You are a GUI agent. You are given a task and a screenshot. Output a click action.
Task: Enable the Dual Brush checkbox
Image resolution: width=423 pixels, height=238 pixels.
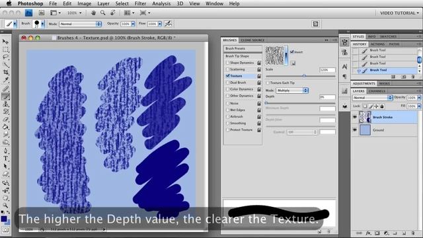227,83
